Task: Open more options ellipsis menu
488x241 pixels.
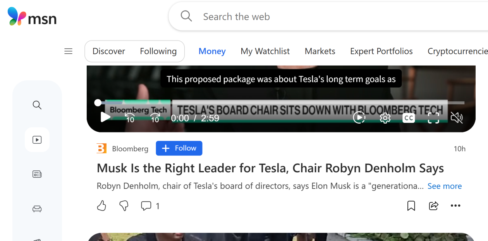Action: point(455,206)
